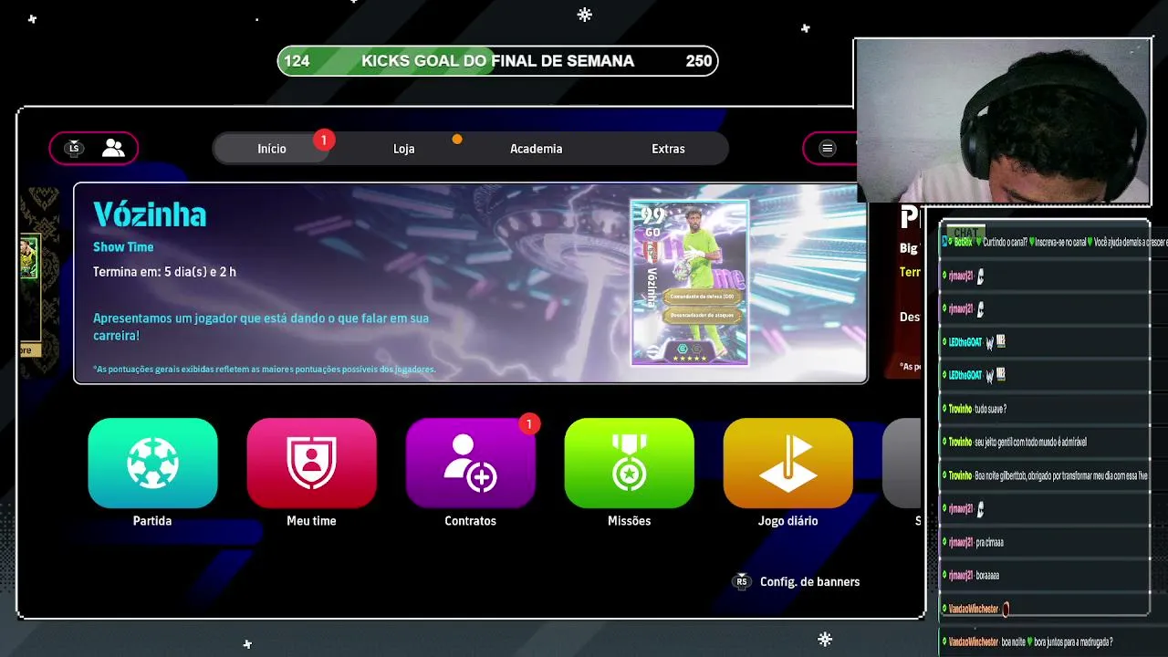Click the 'Contratos' label under the tile

470,521
